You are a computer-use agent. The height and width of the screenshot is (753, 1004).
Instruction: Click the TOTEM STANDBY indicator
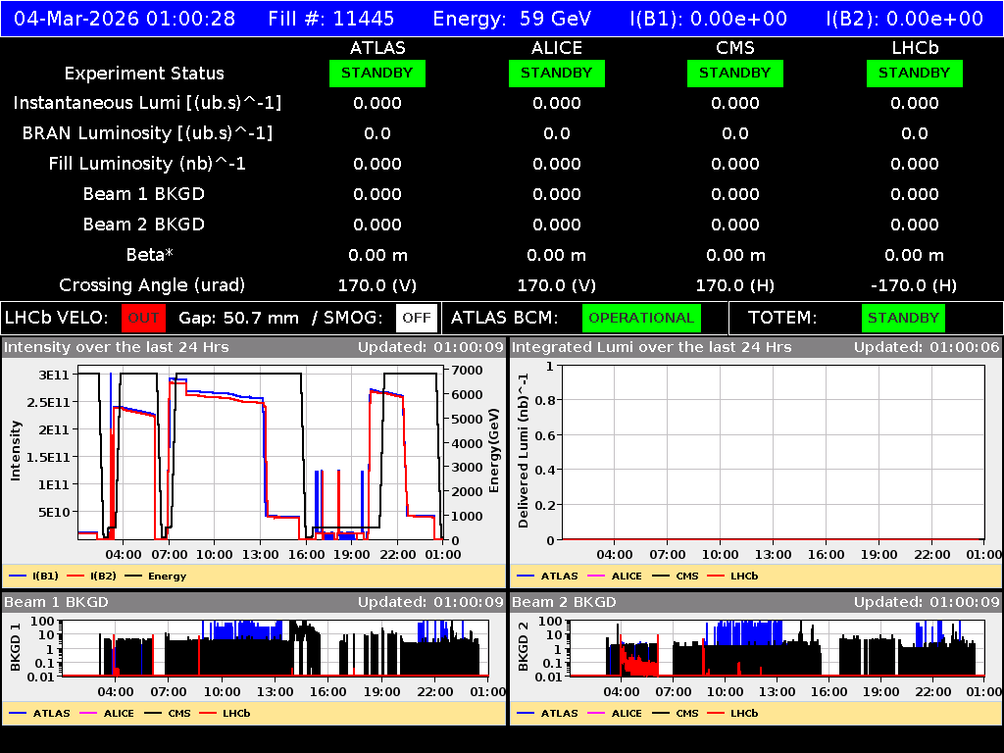click(903, 318)
